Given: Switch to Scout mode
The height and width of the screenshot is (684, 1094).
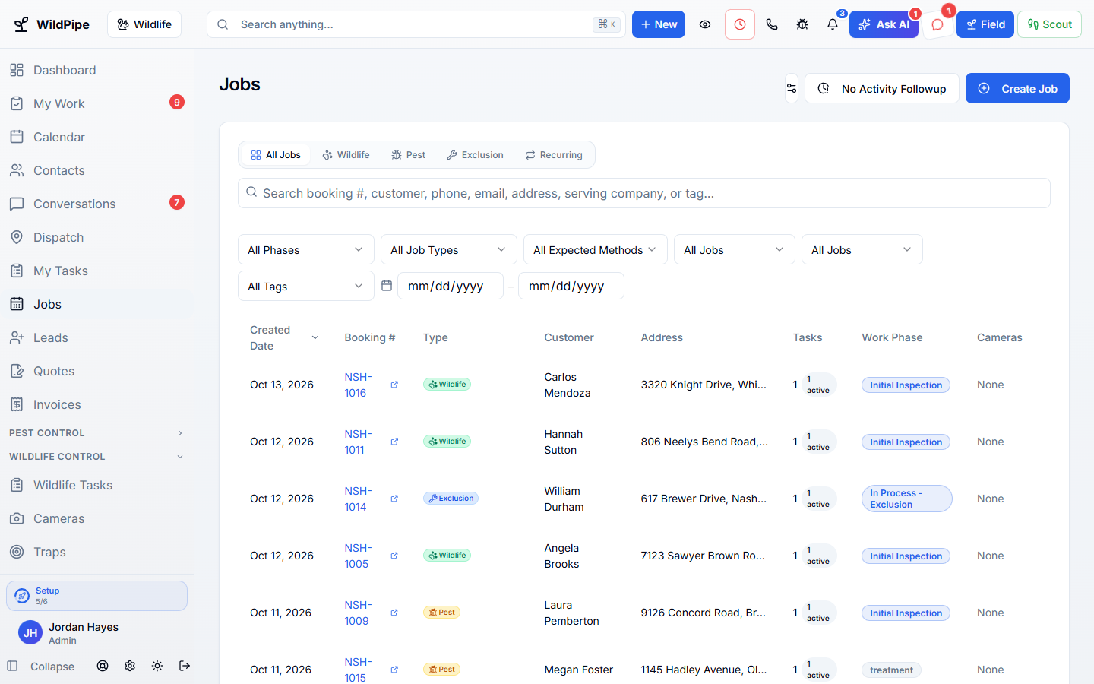Looking at the screenshot, I should 1049,24.
